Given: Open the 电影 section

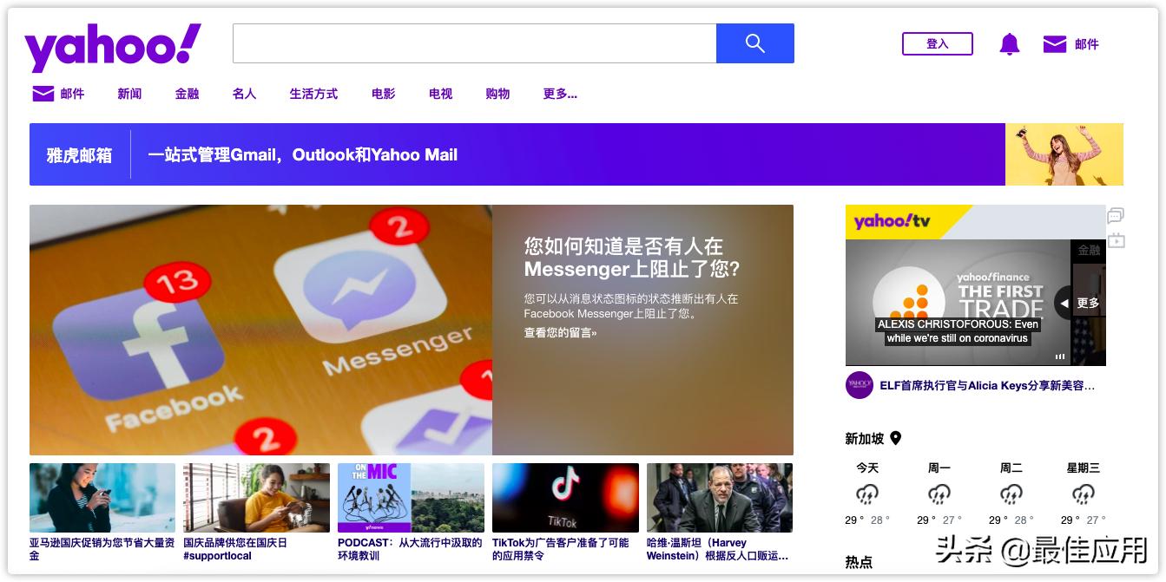Looking at the screenshot, I should 382,94.
